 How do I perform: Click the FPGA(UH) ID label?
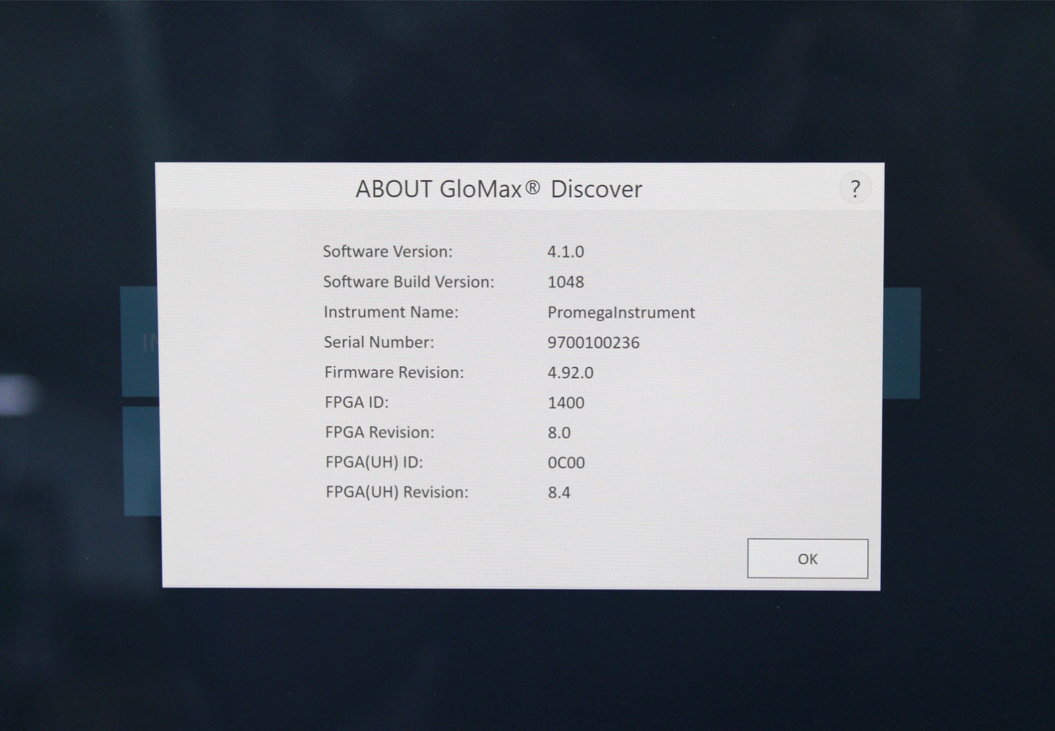(x=374, y=462)
